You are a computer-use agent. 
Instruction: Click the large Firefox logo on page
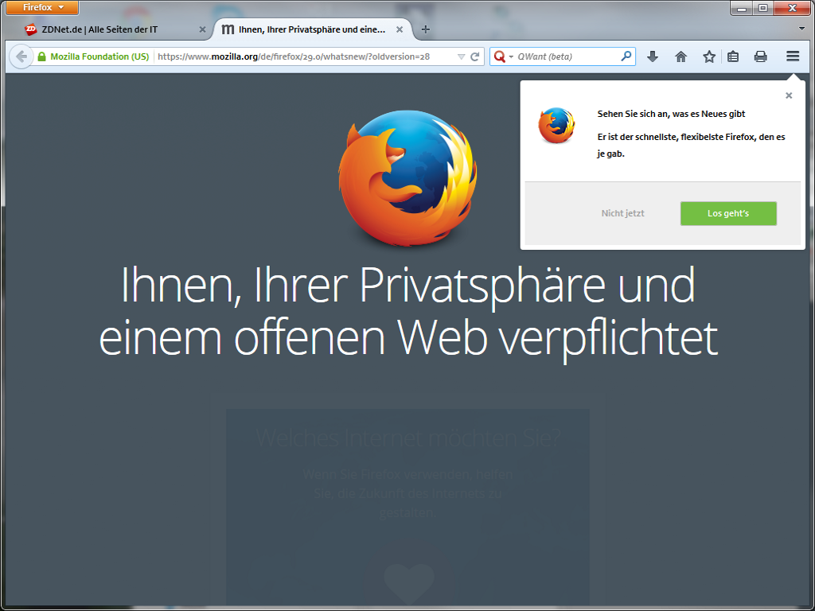point(407,177)
